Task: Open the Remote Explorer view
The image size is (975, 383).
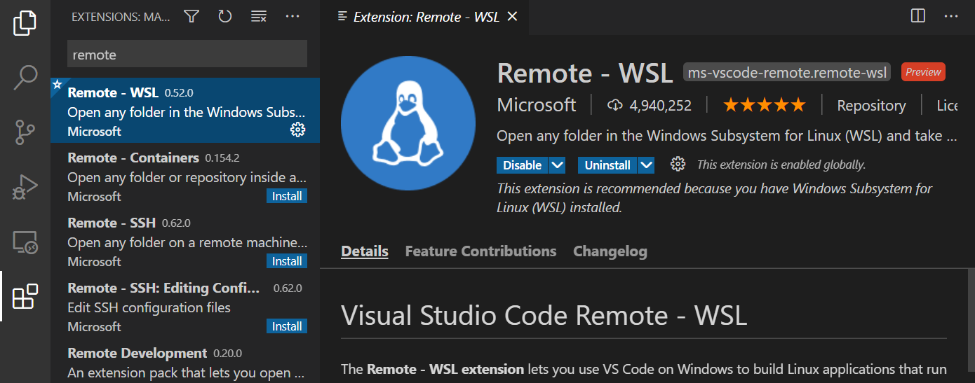Action: click(25, 242)
